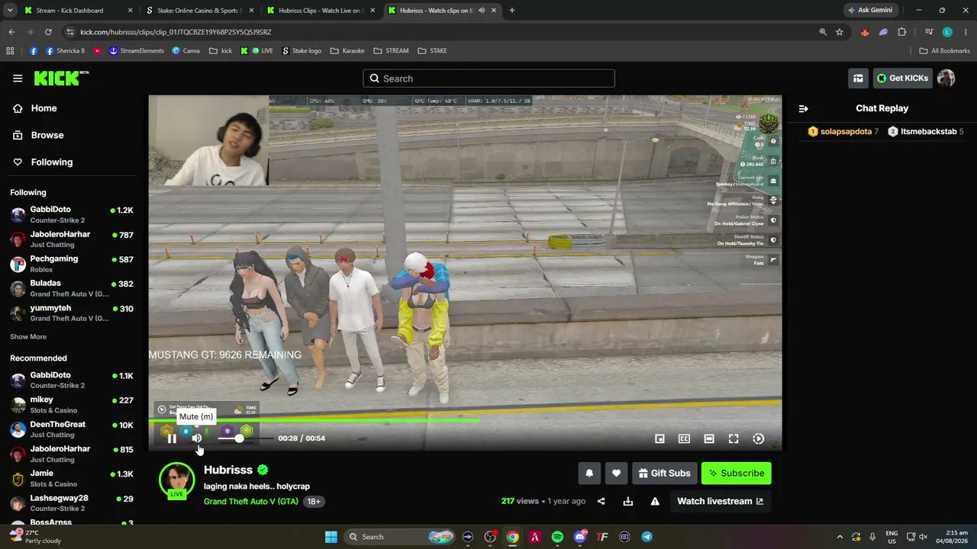This screenshot has height=549, width=977.
Task: Reload the current page
Action: (48, 32)
